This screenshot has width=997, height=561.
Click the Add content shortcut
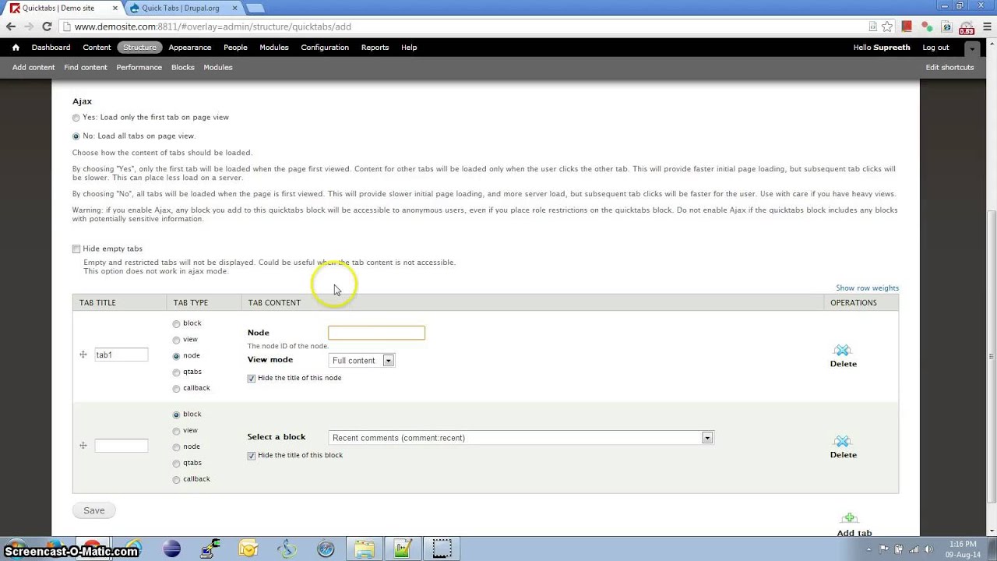[x=33, y=68]
